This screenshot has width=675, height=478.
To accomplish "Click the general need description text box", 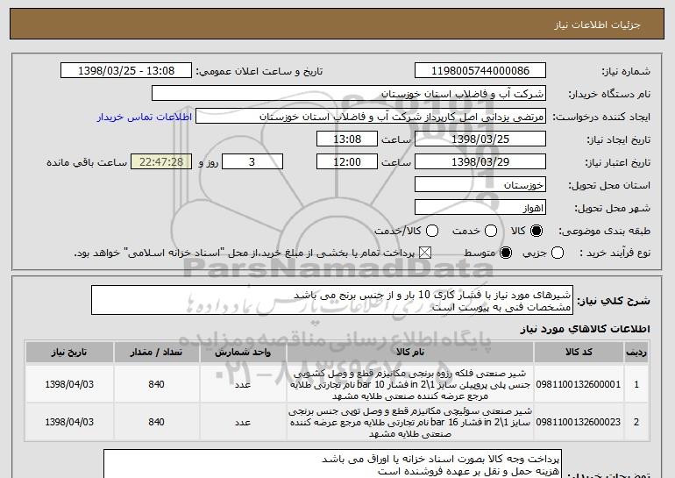I will pyautogui.click(x=332, y=300).
